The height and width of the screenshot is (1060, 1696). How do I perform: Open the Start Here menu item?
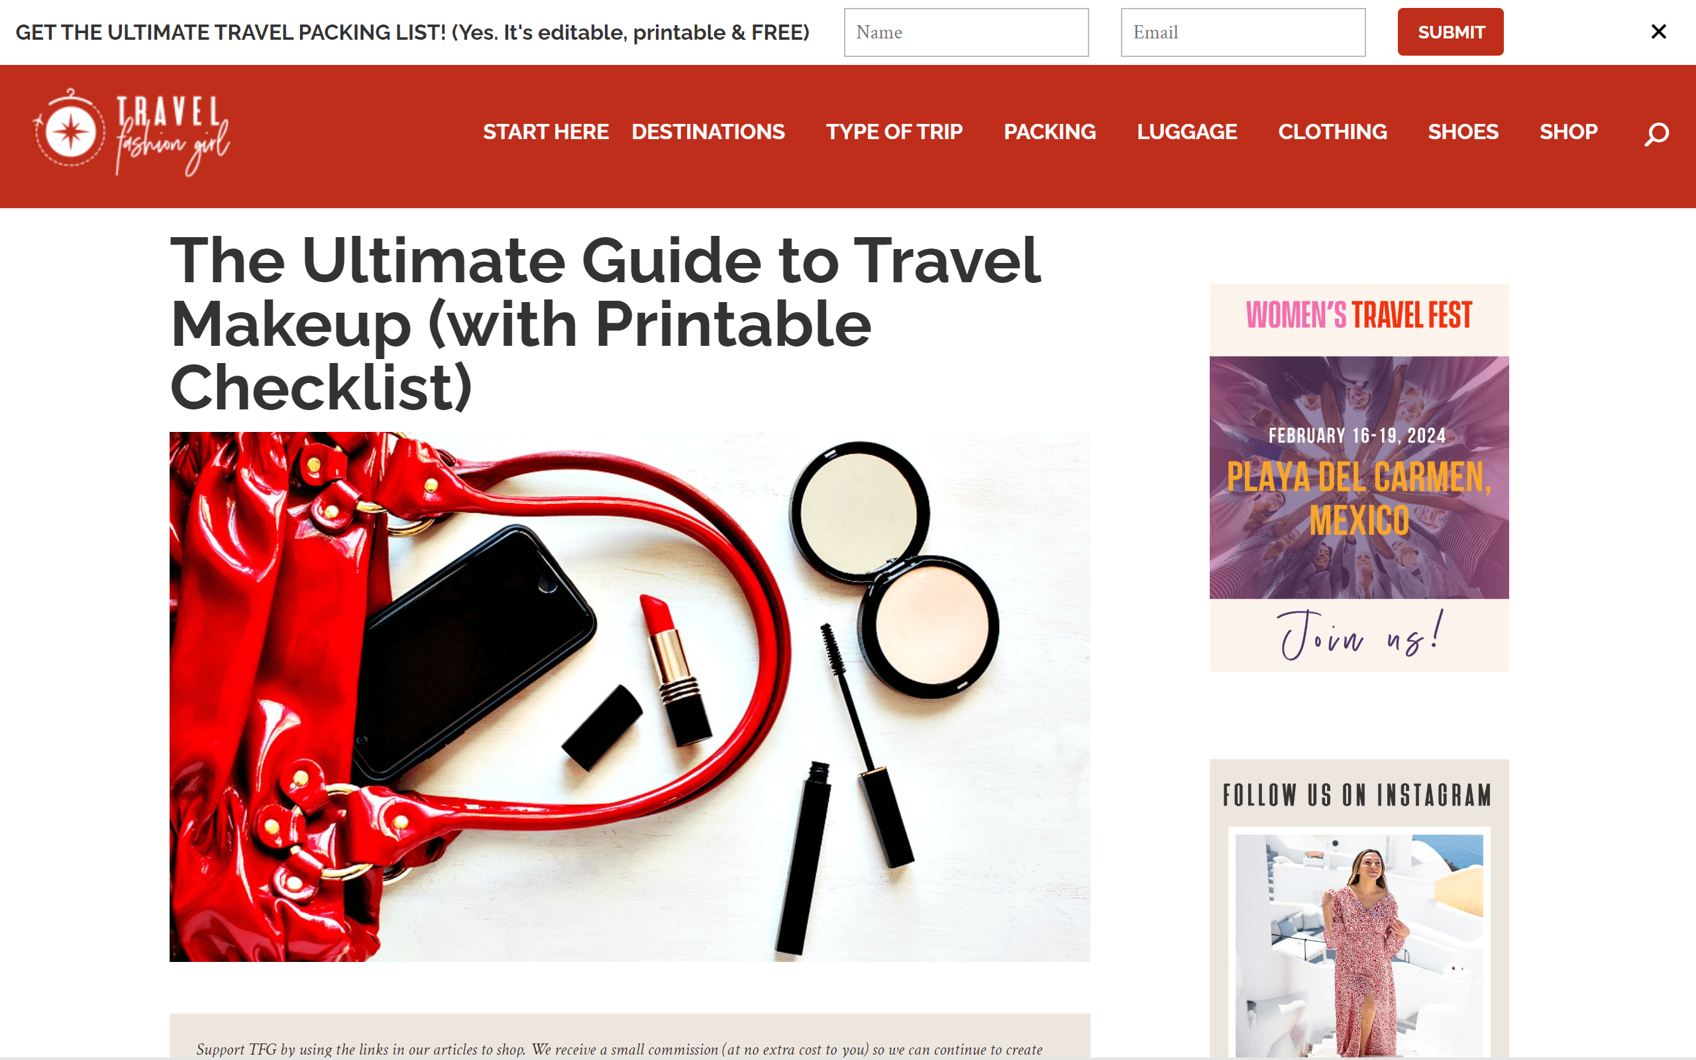point(545,132)
